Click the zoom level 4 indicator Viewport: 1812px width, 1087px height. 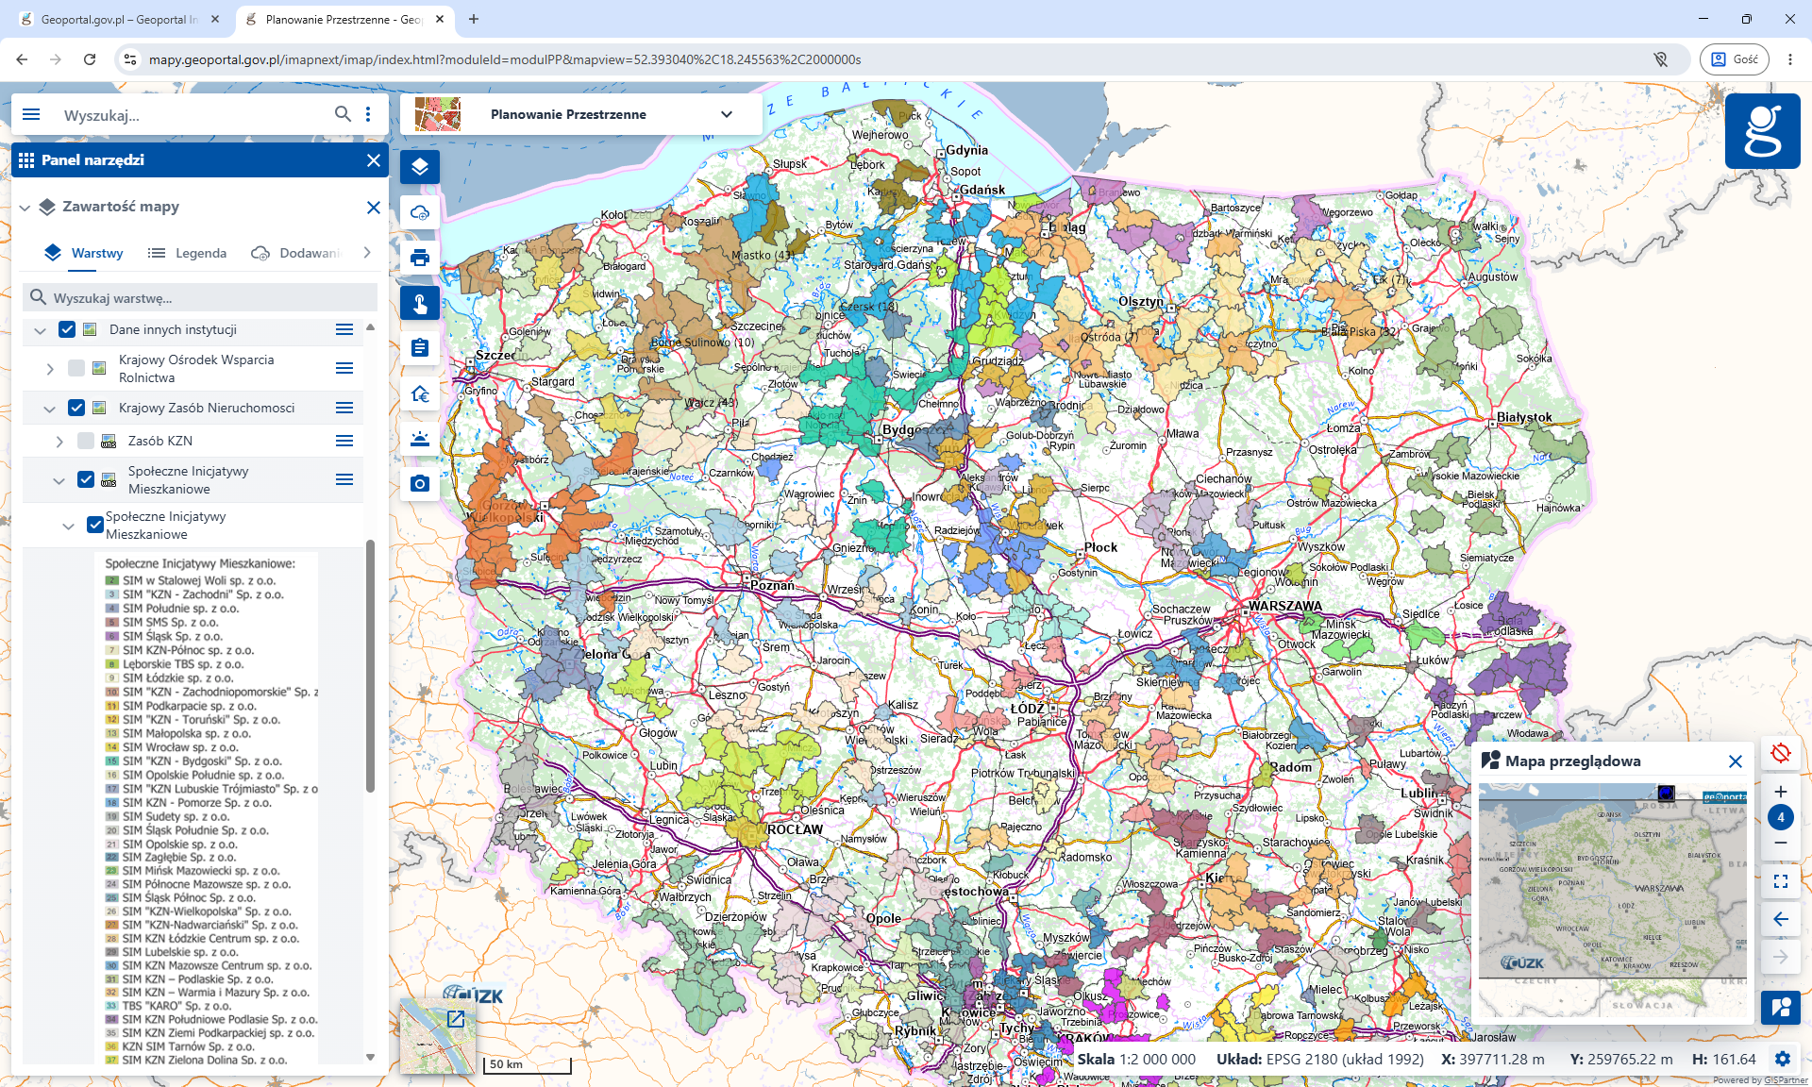click(x=1781, y=817)
